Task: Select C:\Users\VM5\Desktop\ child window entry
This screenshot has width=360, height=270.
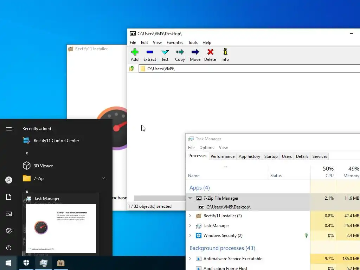Action: coord(273,207)
